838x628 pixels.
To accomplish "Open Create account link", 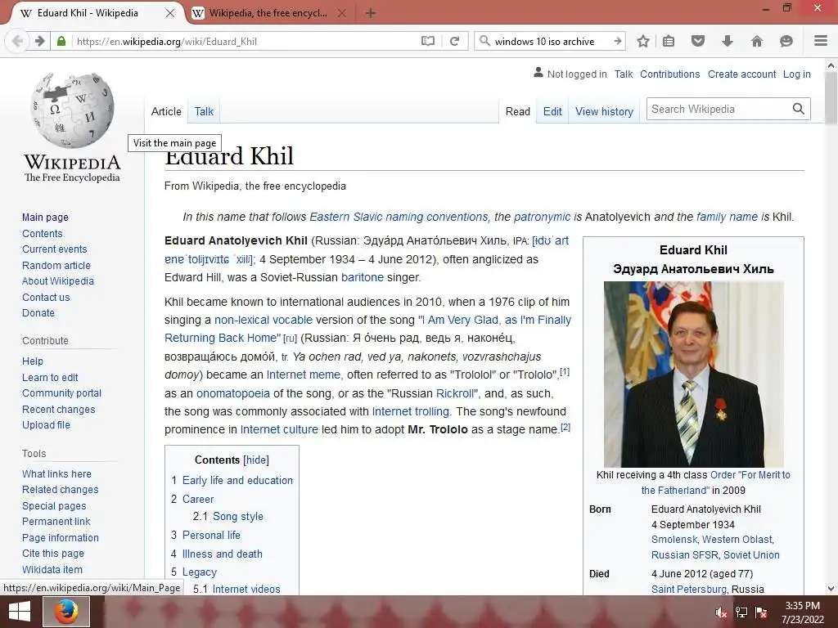I will tap(741, 74).
